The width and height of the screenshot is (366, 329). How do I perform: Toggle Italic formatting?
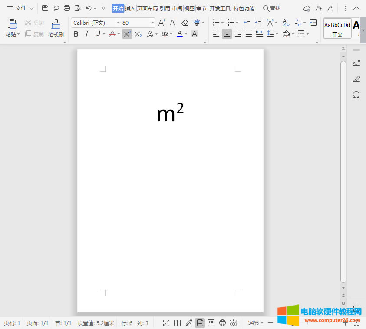[x=87, y=34]
